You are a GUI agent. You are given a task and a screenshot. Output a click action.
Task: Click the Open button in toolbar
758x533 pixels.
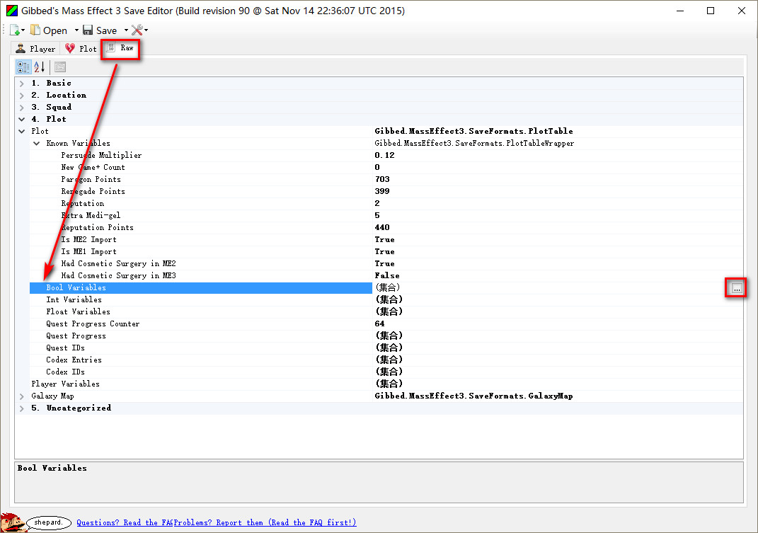49,30
